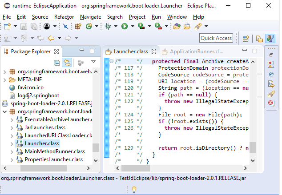
Task: Collapse the createArchive method fold marker
Action: (x=112, y=61)
